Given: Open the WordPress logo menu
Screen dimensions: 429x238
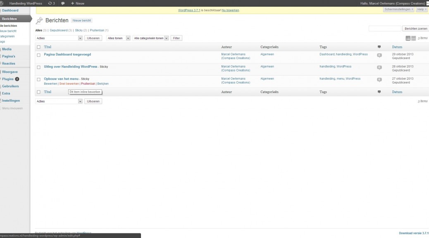Looking at the screenshot, I should coord(1,3).
